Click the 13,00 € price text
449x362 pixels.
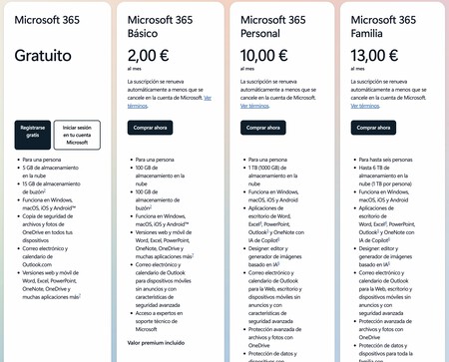374,56
